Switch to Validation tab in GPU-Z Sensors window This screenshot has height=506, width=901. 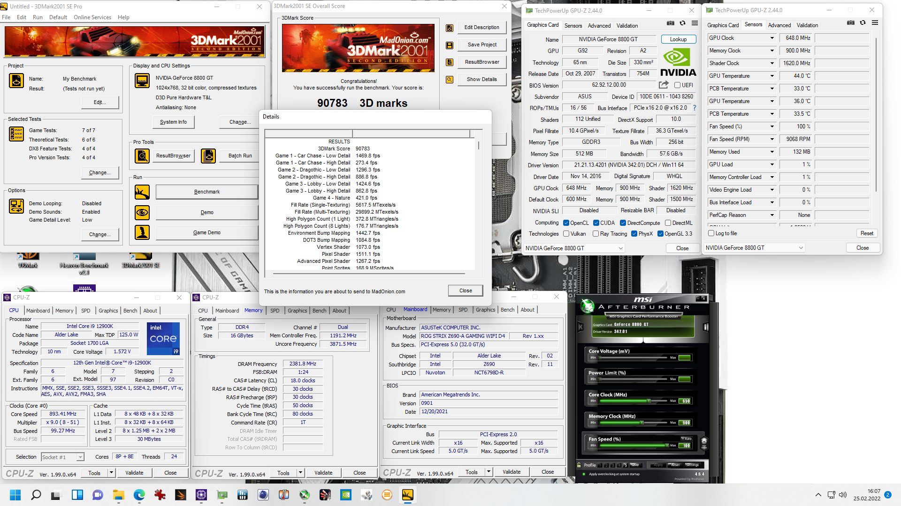807,25
